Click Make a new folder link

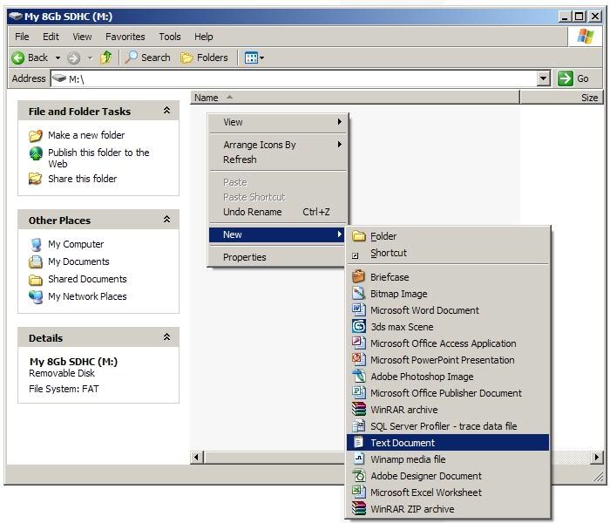[x=86, y=135]
